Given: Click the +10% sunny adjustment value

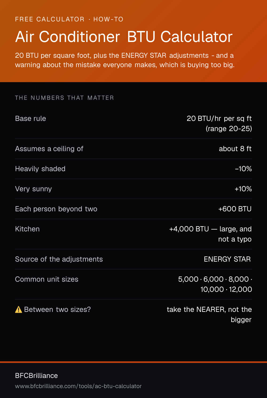Looking at the screenshot, I should [243, 189].
